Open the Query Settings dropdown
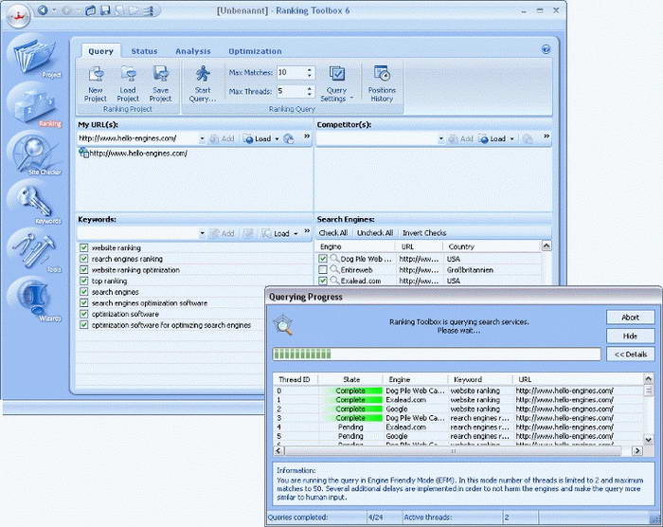 336,84
